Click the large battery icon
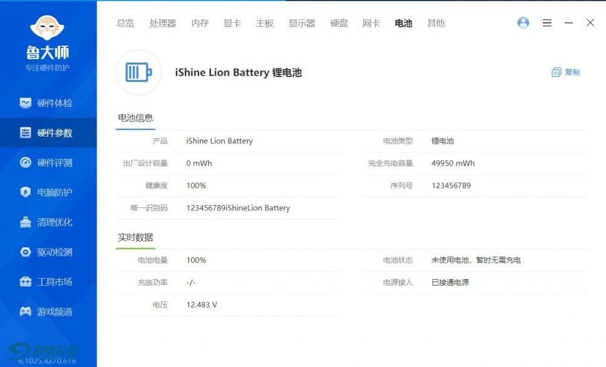 (138, 72)
